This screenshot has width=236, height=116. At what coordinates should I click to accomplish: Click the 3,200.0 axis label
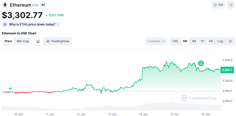[227, 81]
